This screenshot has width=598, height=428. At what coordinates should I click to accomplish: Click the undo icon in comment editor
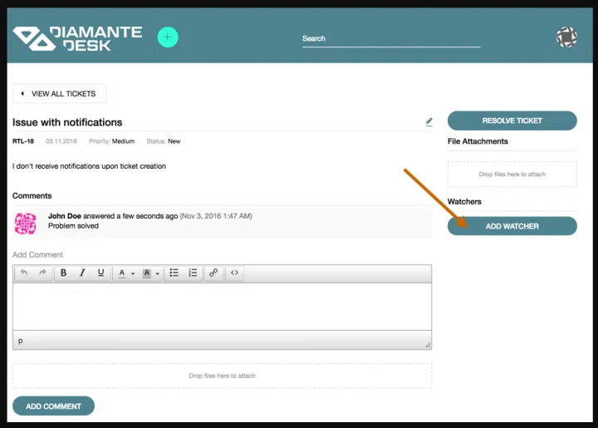pyautogui.click(x=25, y=273)
